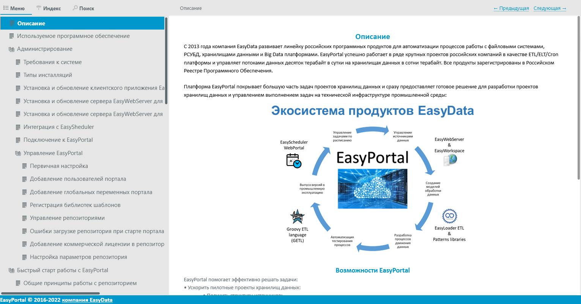Click page icon beside Настройка параметров репозитория
This screenshot has height=304, width=581.
coord(25,257)
